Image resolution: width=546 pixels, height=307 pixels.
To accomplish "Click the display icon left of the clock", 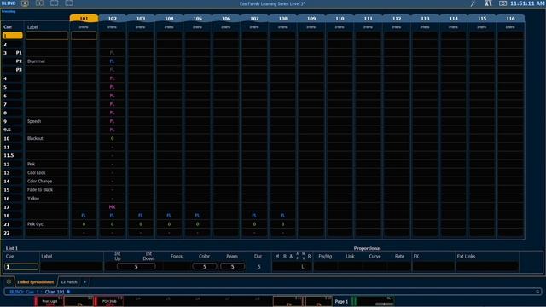I will tap(502, 3).
